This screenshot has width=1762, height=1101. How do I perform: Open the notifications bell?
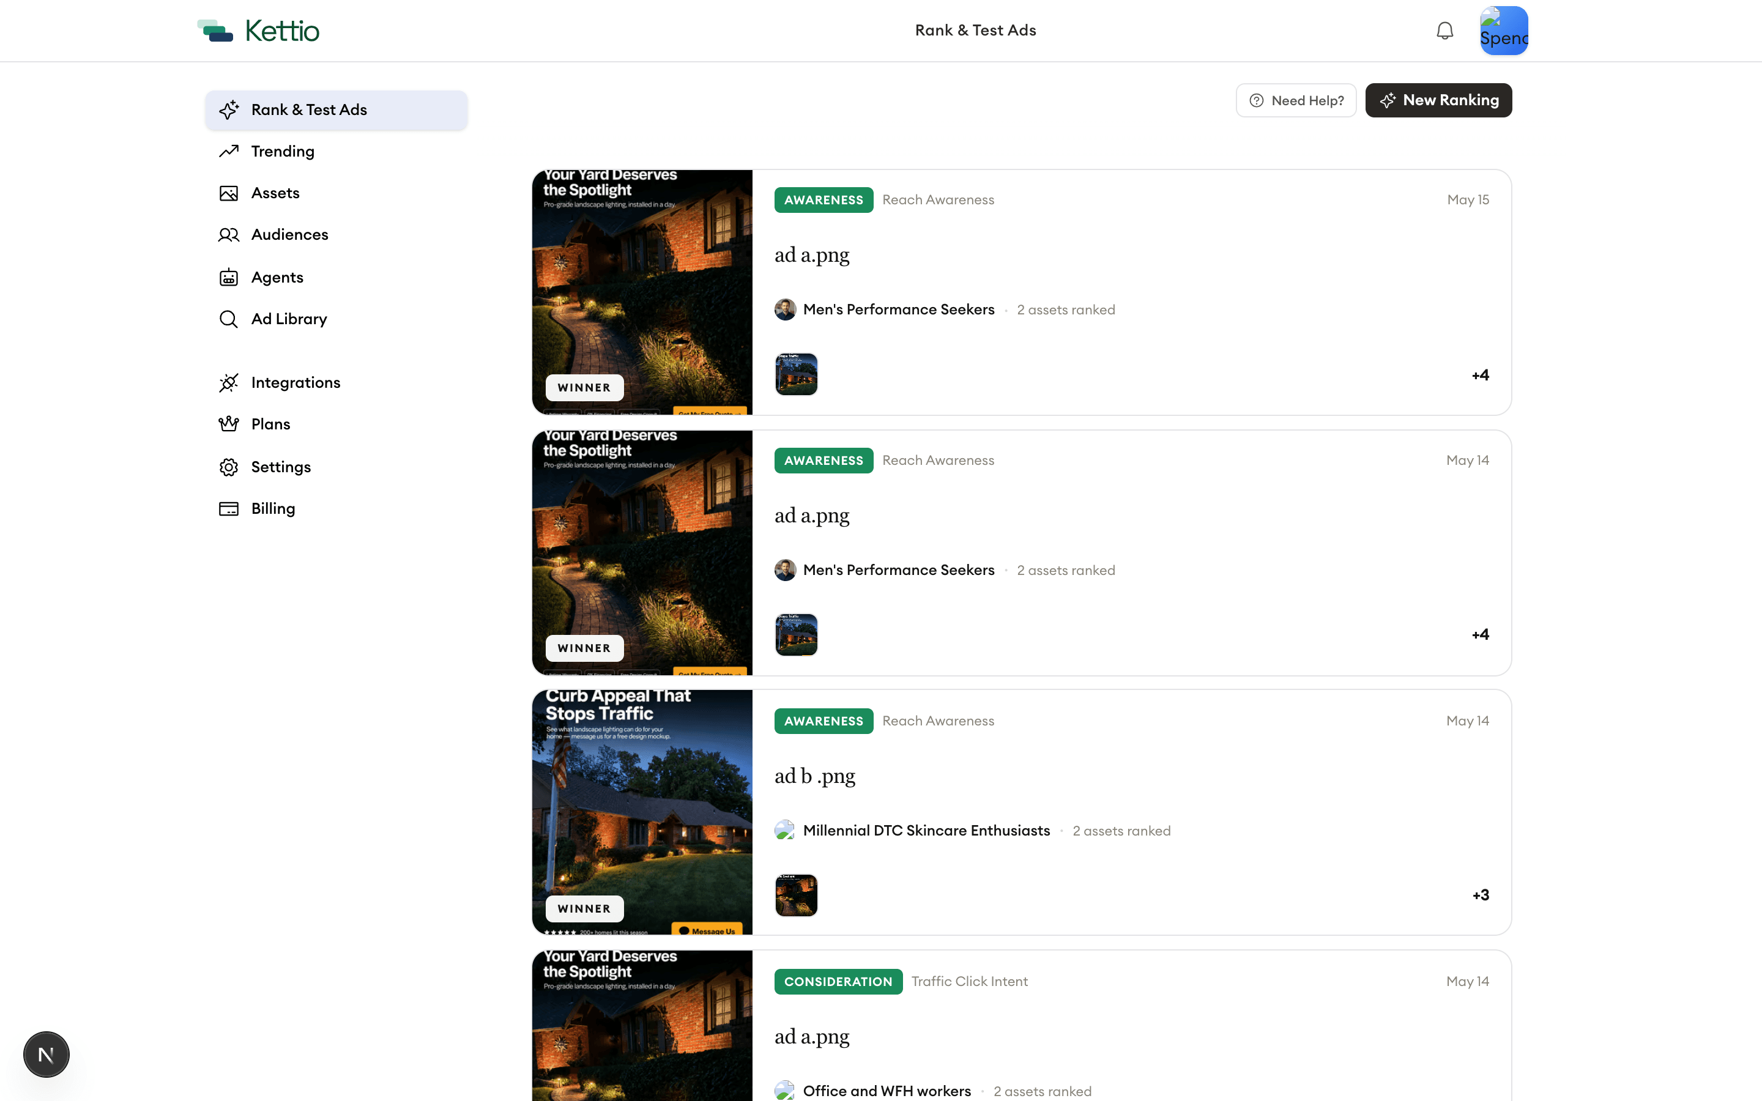[x=1444, y=31]
